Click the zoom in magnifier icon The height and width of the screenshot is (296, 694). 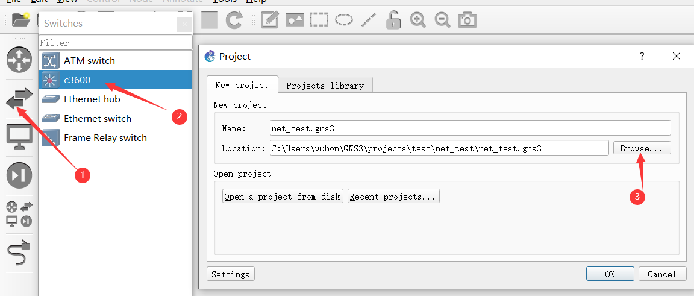417,20
